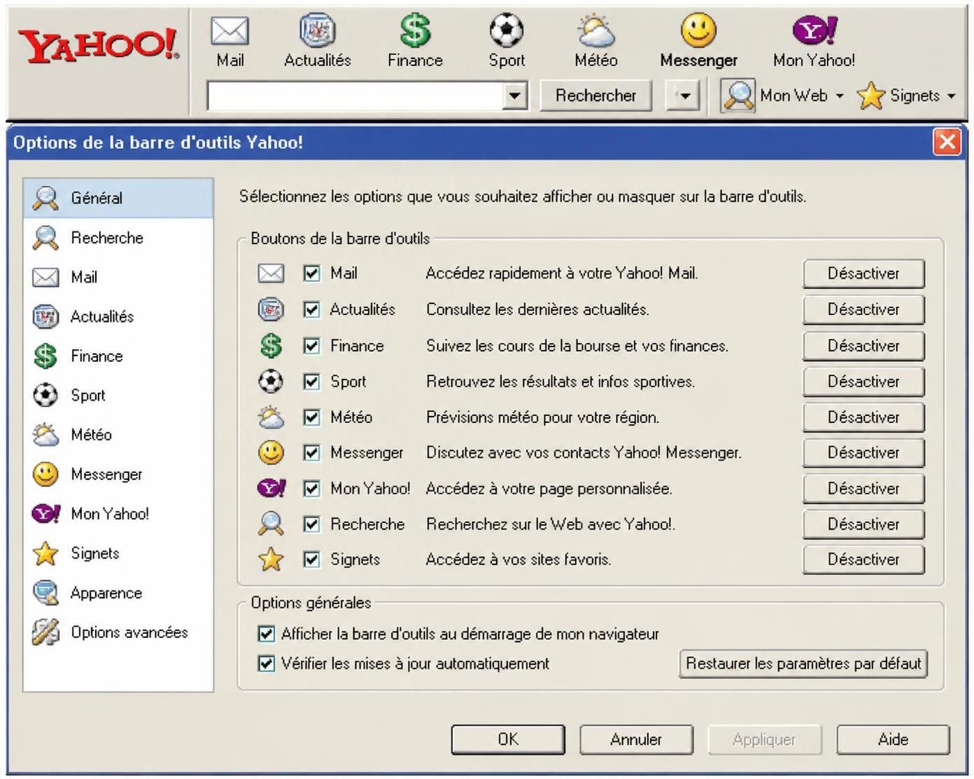Toggle the Recherche checkbox
The width and height of the screenshot is (974, 779).
point(312,523)
